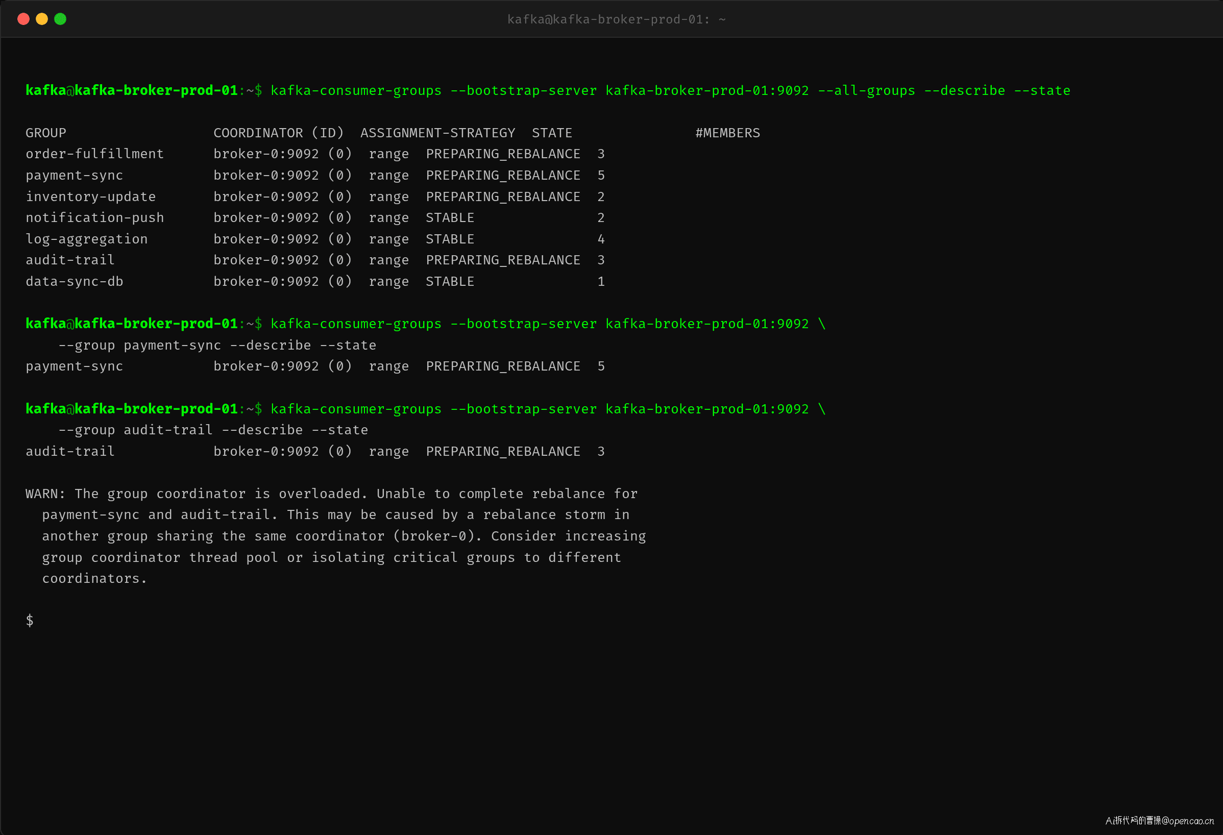Click the --all-groups flag in the first command
1223x835 pixels.
[x=866, y=90]
